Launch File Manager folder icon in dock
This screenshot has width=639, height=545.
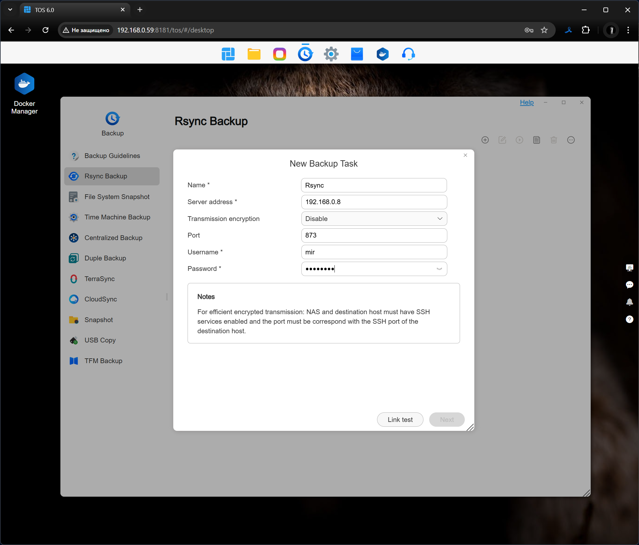point(254,54)
